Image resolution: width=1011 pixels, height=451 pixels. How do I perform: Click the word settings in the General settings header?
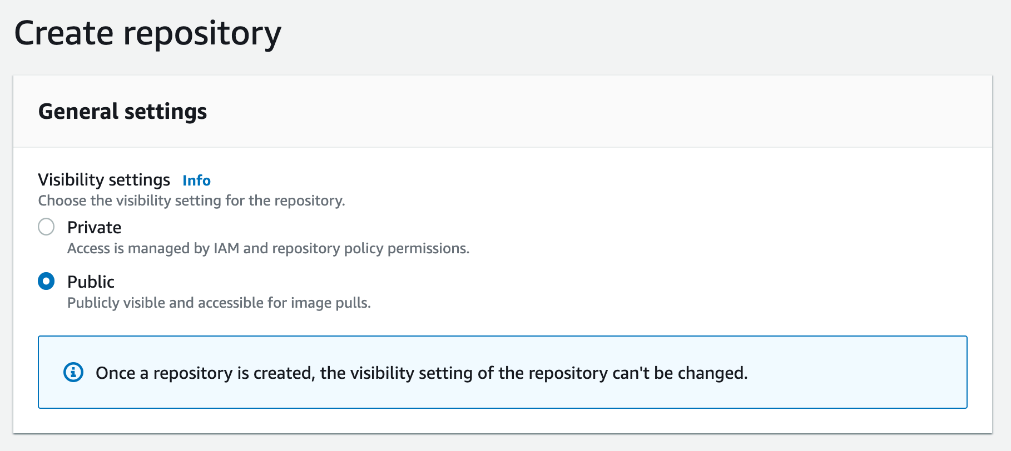coord(166,112)
